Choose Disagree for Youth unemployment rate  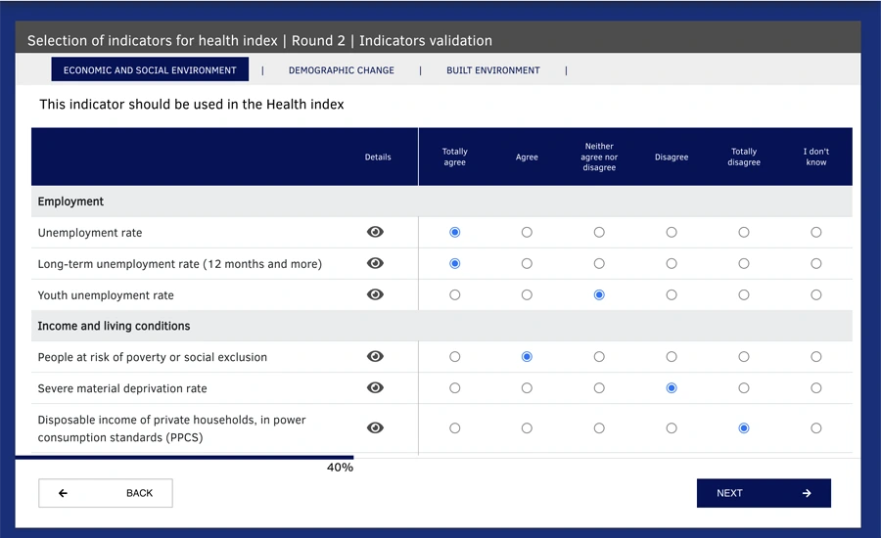point(672,294)
